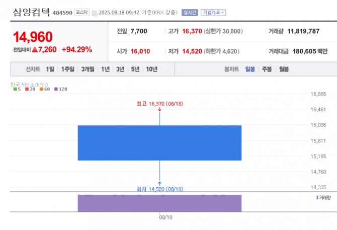
Task: Select the 1일 line chart tab
Action: [x=50, y=69]
